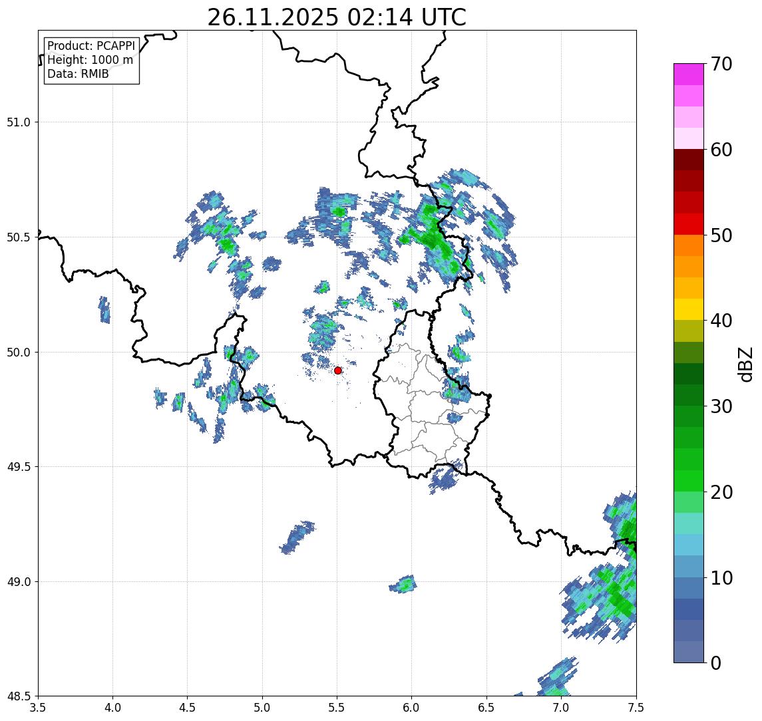Image resolution: width=762 pixels, height=721 pixels.
Task: Click the longitude tick label "5.0"
Action: (262, 708)
